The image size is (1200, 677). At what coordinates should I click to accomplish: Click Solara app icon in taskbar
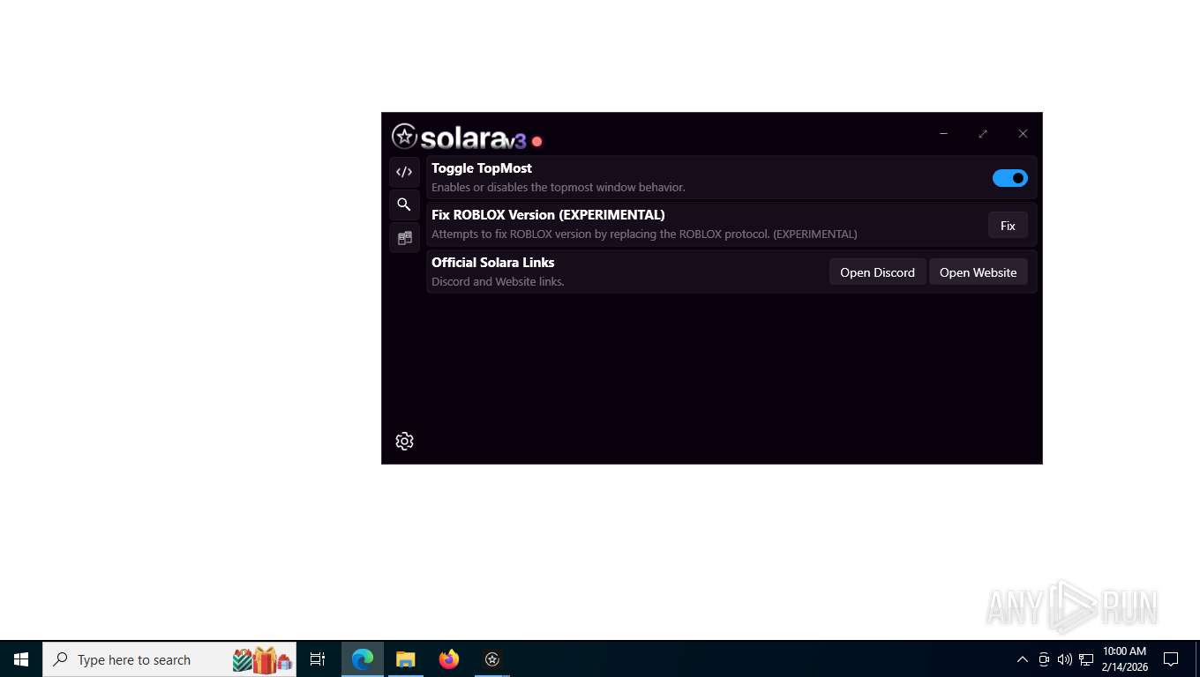tap(492, 659)
